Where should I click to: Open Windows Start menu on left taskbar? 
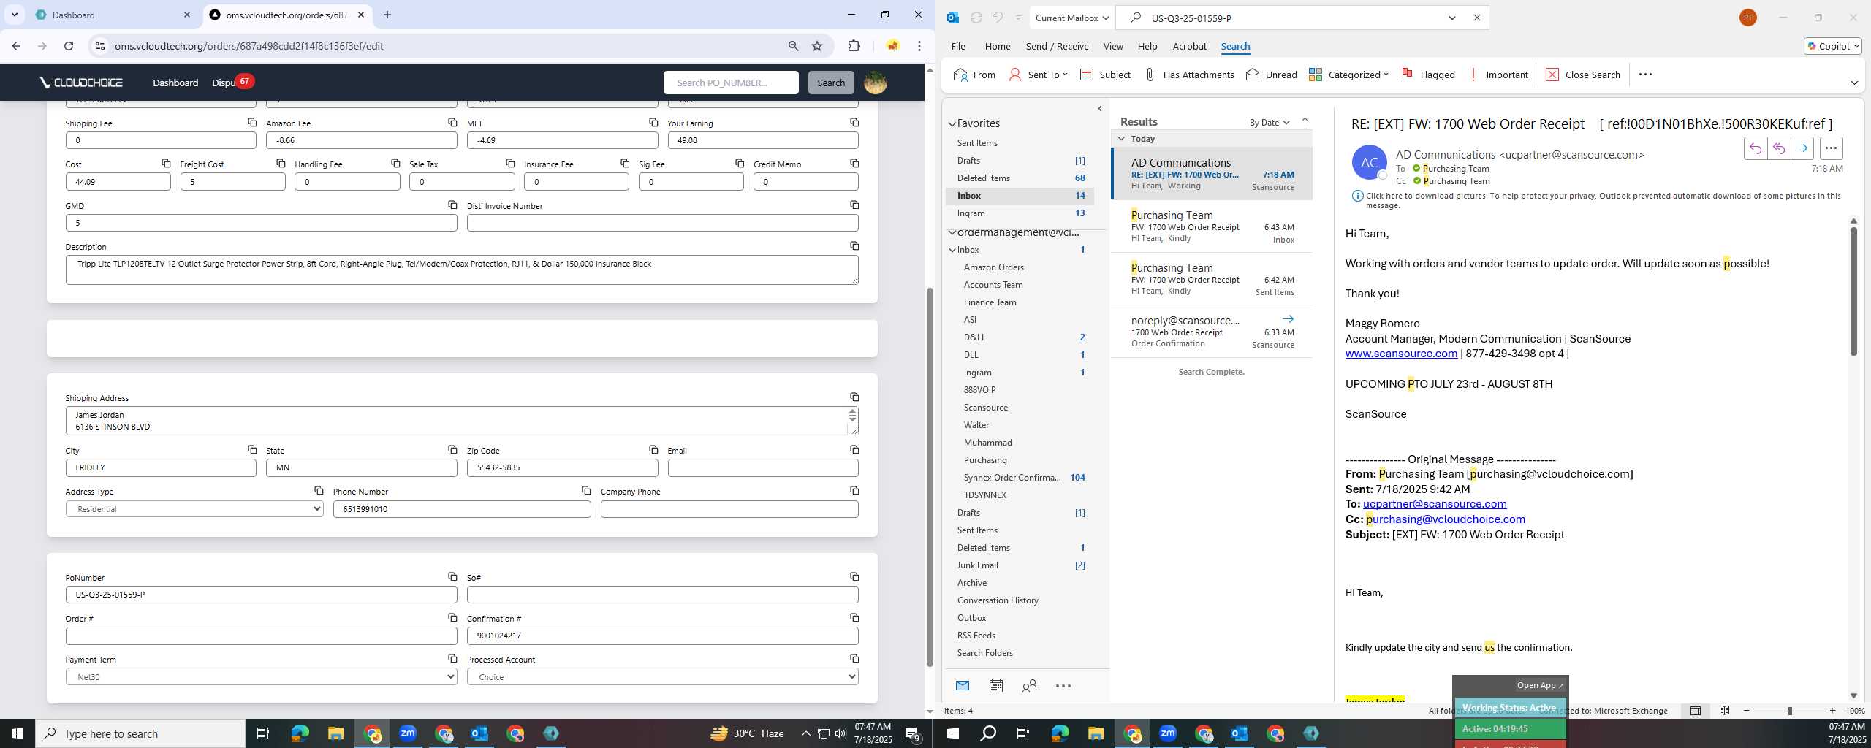18,733
